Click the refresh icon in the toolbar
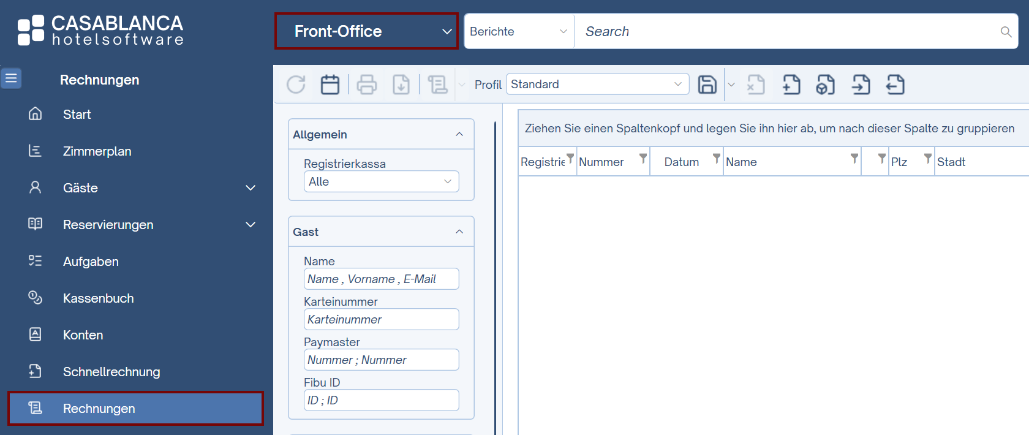The width and height of the screenshot is (1029, 435). (x=296, y=85)
